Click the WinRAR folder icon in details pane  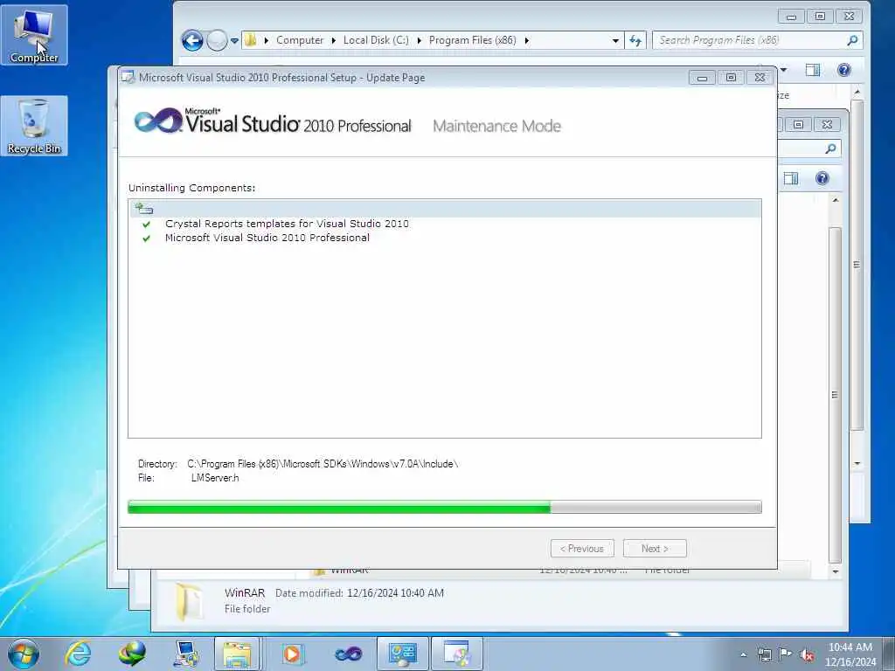[x=189, y=601]
